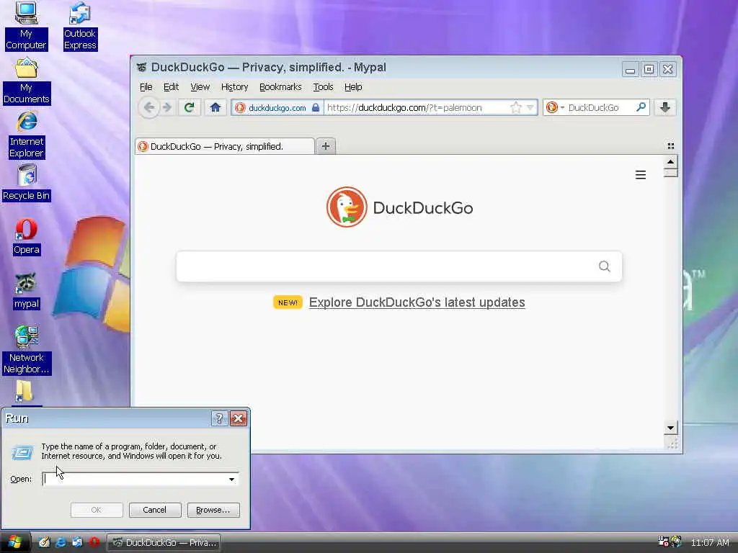Bookmark this page with the star icon
The width and height of the screenshot is (738, 553).
pos(516,108)
